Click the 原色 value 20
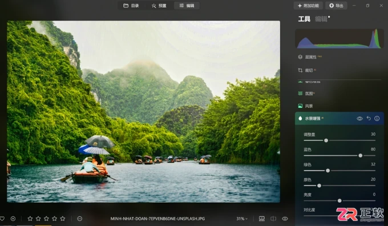 tap(373, 179)
